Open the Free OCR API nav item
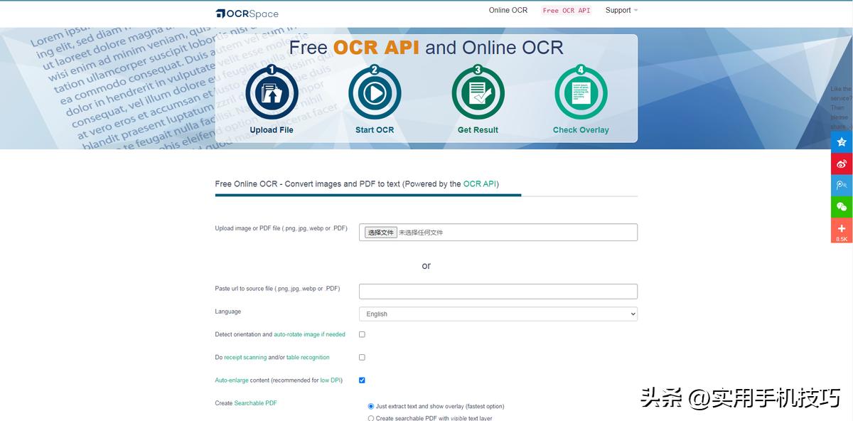The image size is (853, 421). [567, 11]
